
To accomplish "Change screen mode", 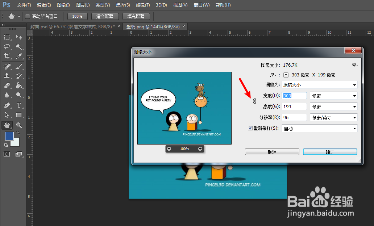I will pyautogui.click(x=18, y=154).
